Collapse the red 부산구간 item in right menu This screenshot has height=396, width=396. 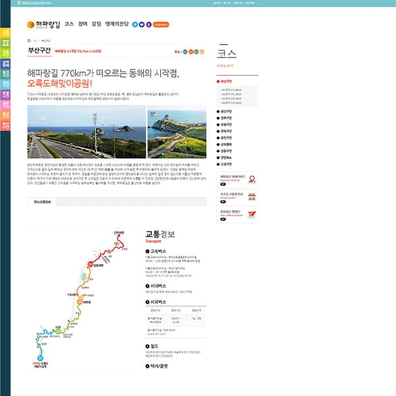click(224, 81)
